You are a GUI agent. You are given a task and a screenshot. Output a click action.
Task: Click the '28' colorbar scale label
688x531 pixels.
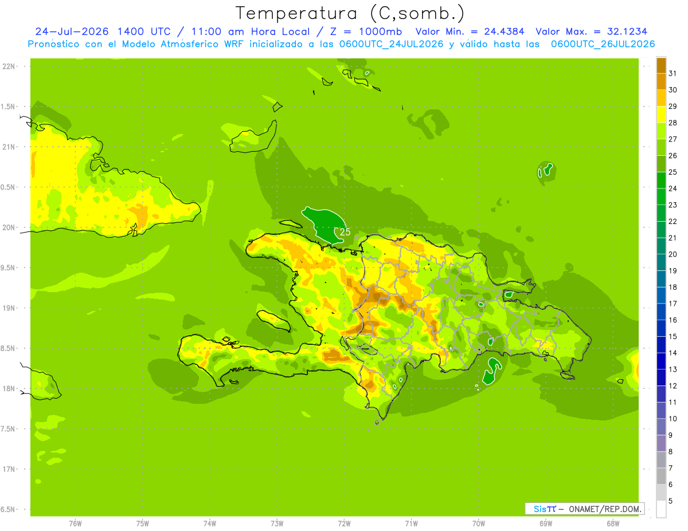(x=673, y=123)
